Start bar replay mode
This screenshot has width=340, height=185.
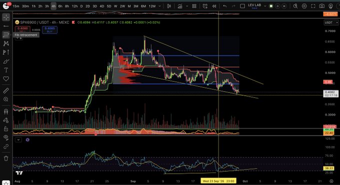214,6
